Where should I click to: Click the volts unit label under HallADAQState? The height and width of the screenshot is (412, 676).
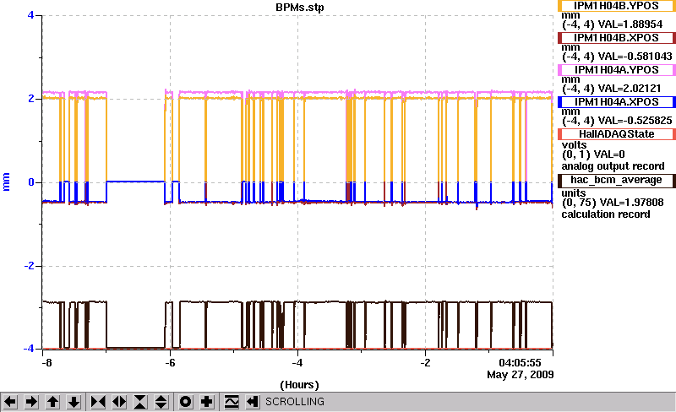574,145
